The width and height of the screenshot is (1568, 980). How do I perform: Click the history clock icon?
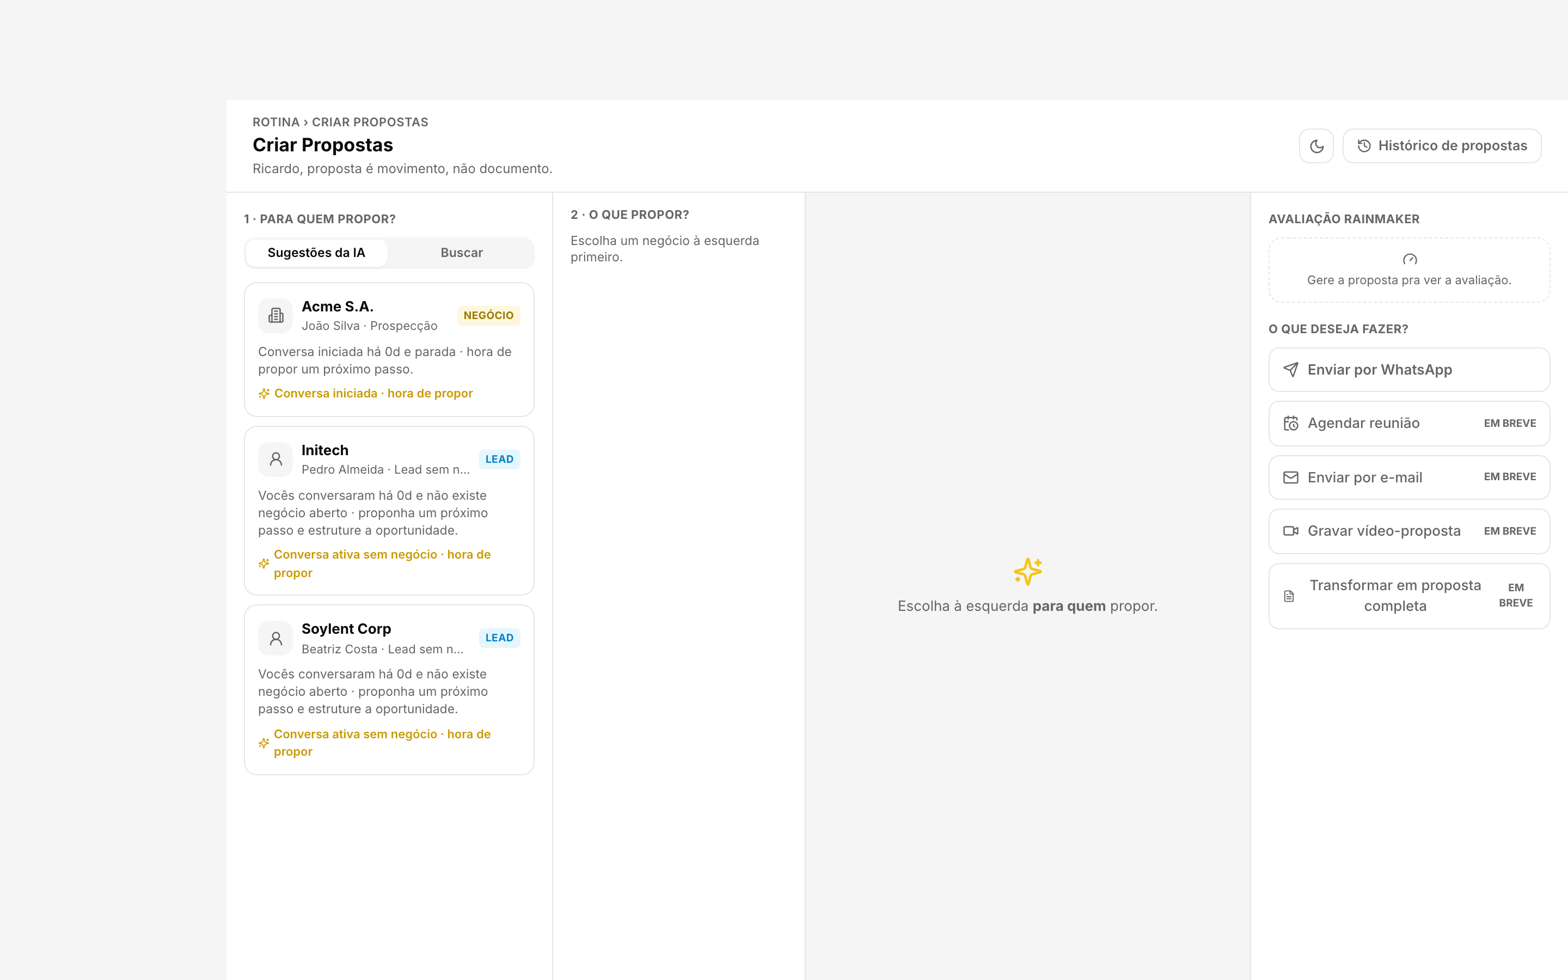point(1364,146)
